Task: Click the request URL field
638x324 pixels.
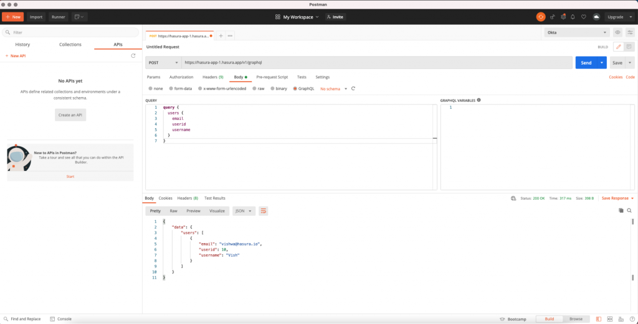Action: (x=377, y=63)
